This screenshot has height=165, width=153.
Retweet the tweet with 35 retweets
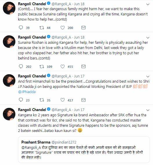42,100
